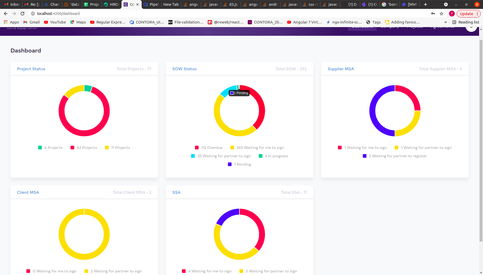The image size is (483, 275).
Task: Reload the dashboard page
Action: coord(22,13)
